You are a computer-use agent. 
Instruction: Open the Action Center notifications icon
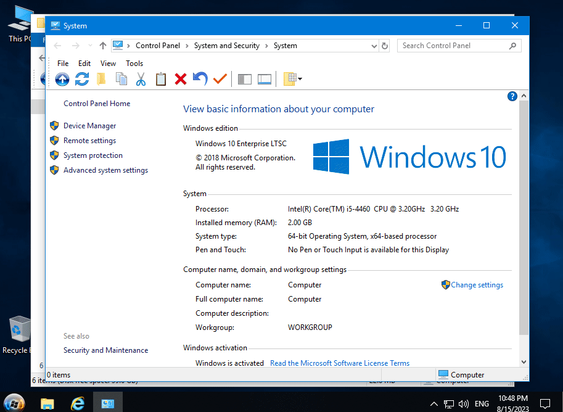point(545,404)
